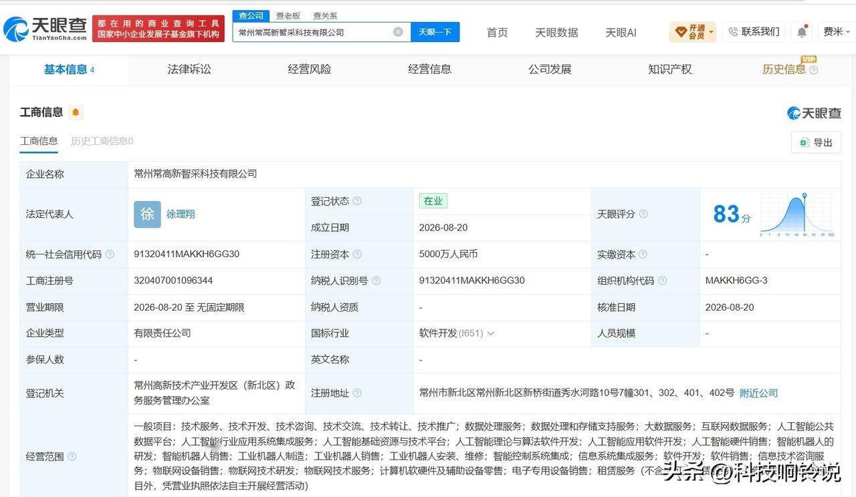856x497 pixels.
Task: Switch to 查公司 search mode tab
Action: pyautogui.click(x=251, y=16)
